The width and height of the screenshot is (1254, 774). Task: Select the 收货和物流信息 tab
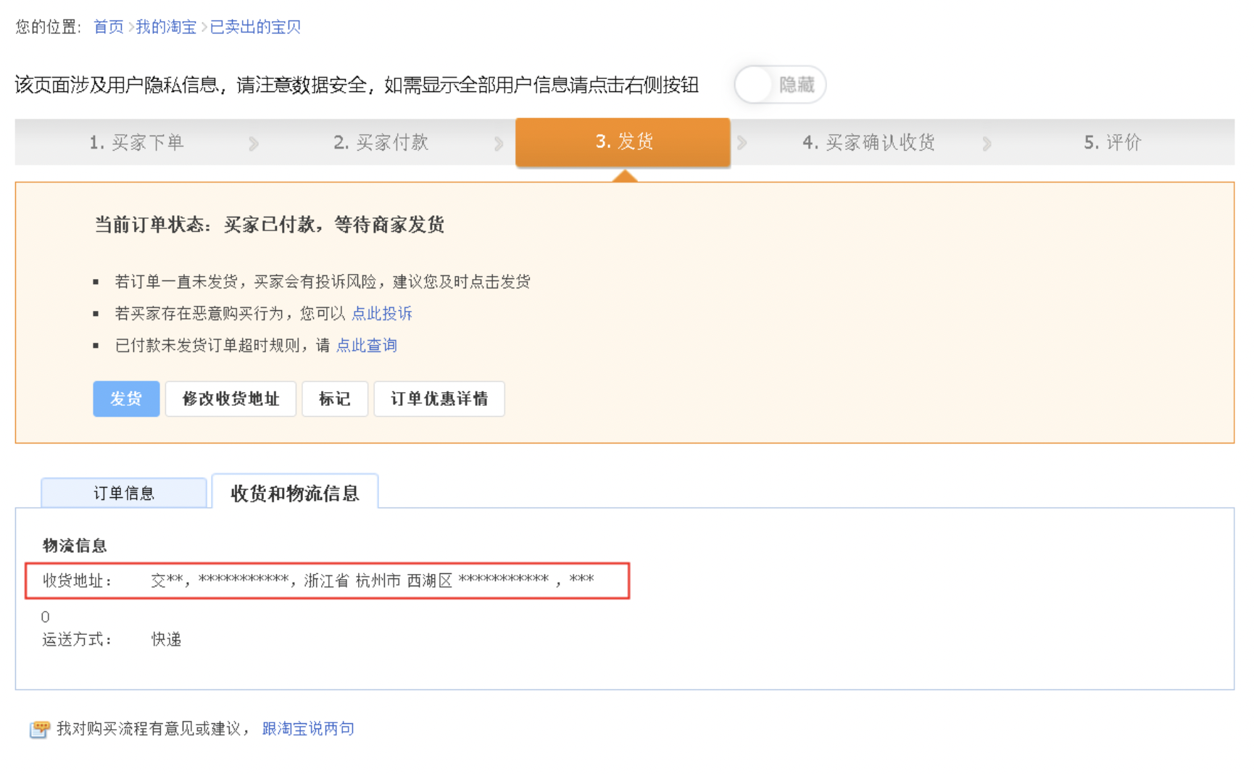294,493
